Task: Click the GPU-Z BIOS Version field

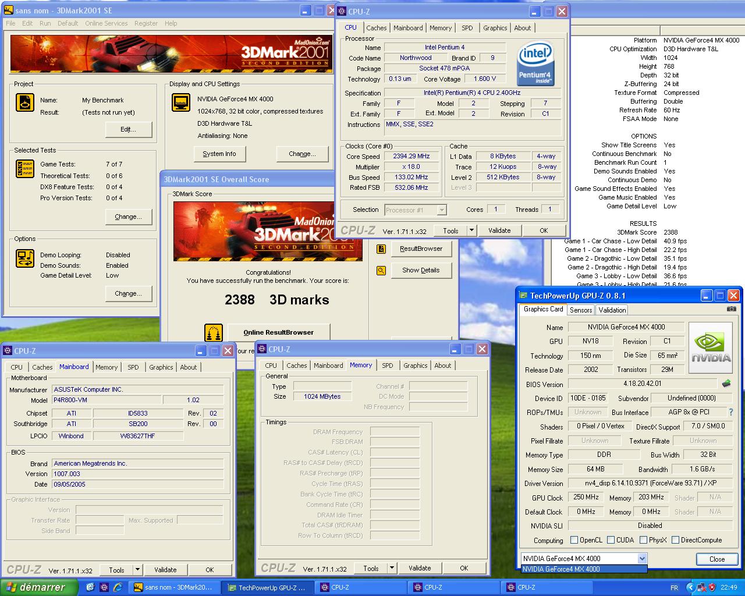Action: click(643, 384)
